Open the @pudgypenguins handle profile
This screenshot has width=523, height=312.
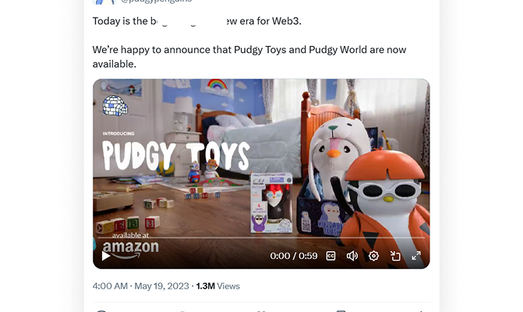(x=156, y=1)
